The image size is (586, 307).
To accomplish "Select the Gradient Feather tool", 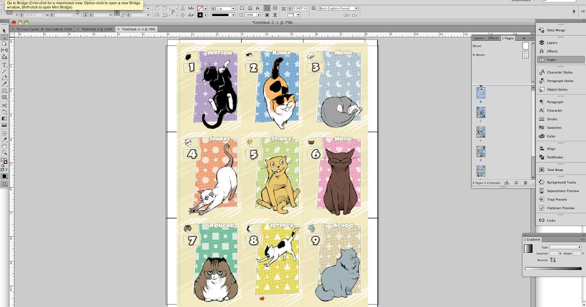I will point(4,125).
